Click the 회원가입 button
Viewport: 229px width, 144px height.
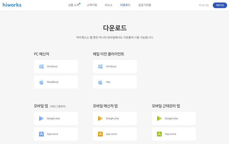click(220, 5)
